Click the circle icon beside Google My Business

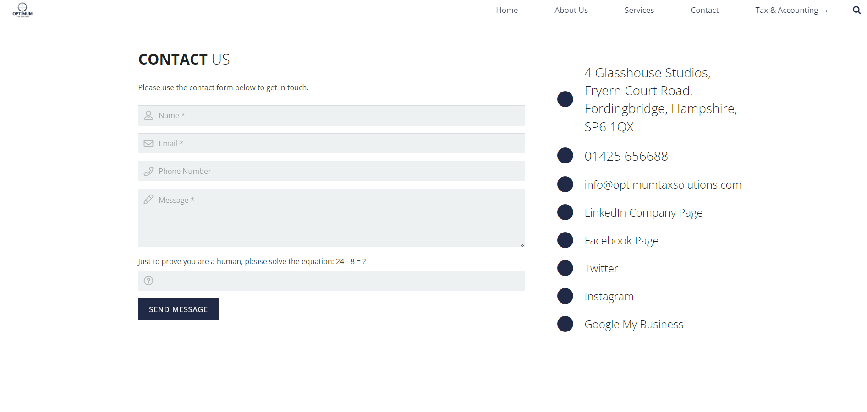[x=565, y=324]
